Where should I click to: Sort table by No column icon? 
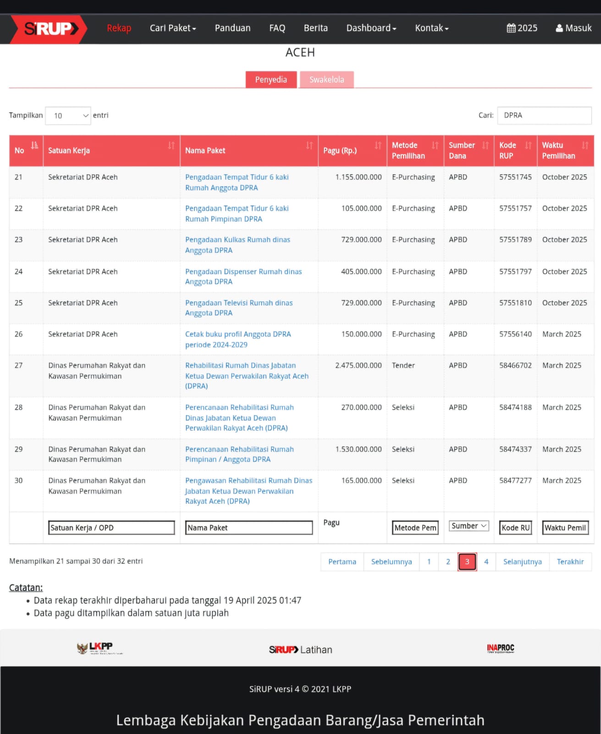pos(34,145)
